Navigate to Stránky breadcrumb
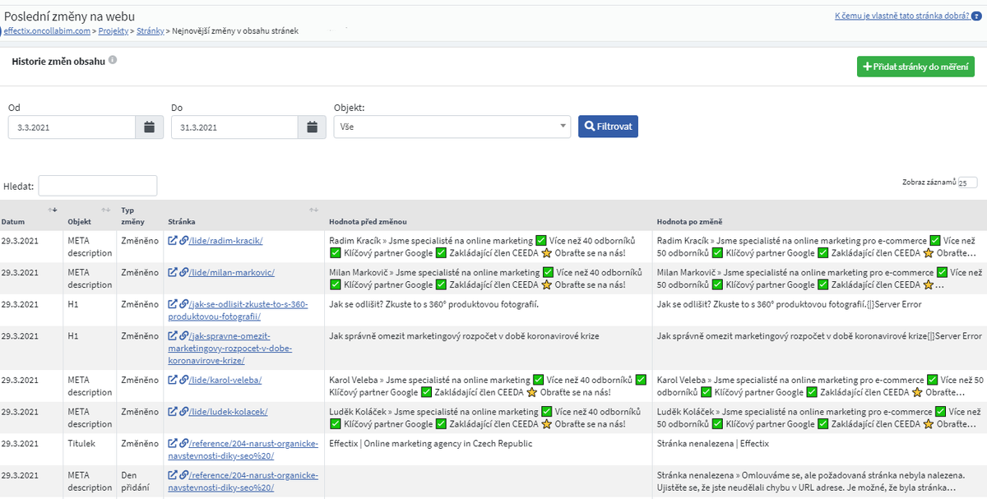987x499 pixels. pos(151,31)
